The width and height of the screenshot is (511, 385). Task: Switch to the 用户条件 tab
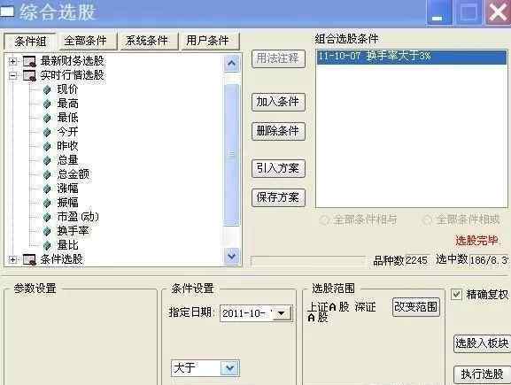[x=208, y=41]
